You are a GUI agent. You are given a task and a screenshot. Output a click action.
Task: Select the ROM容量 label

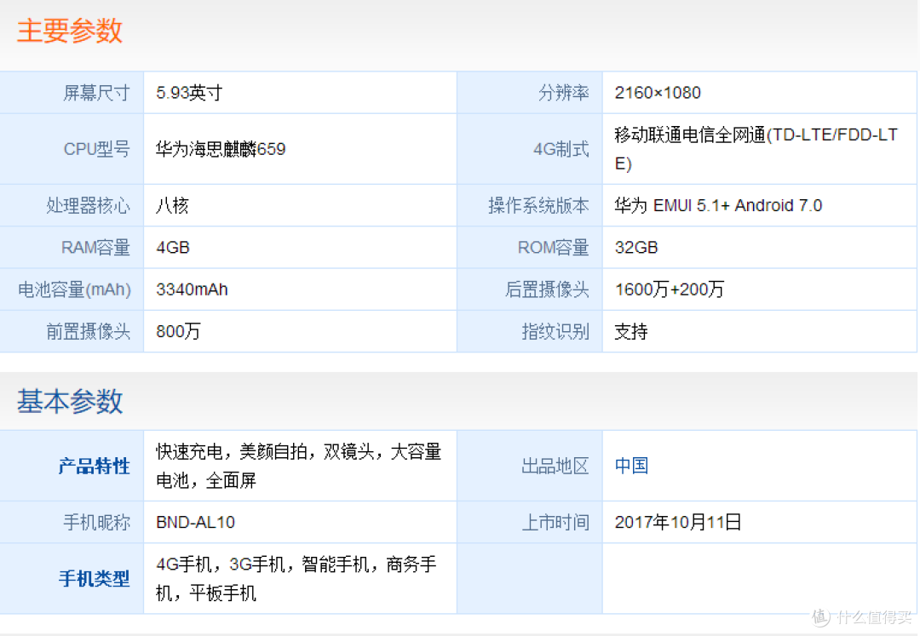(554, 248)
